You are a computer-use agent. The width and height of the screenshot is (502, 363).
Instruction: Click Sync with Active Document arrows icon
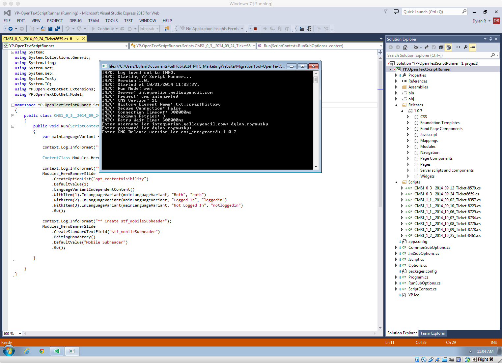pyautogui.click(x=427, y=47)
